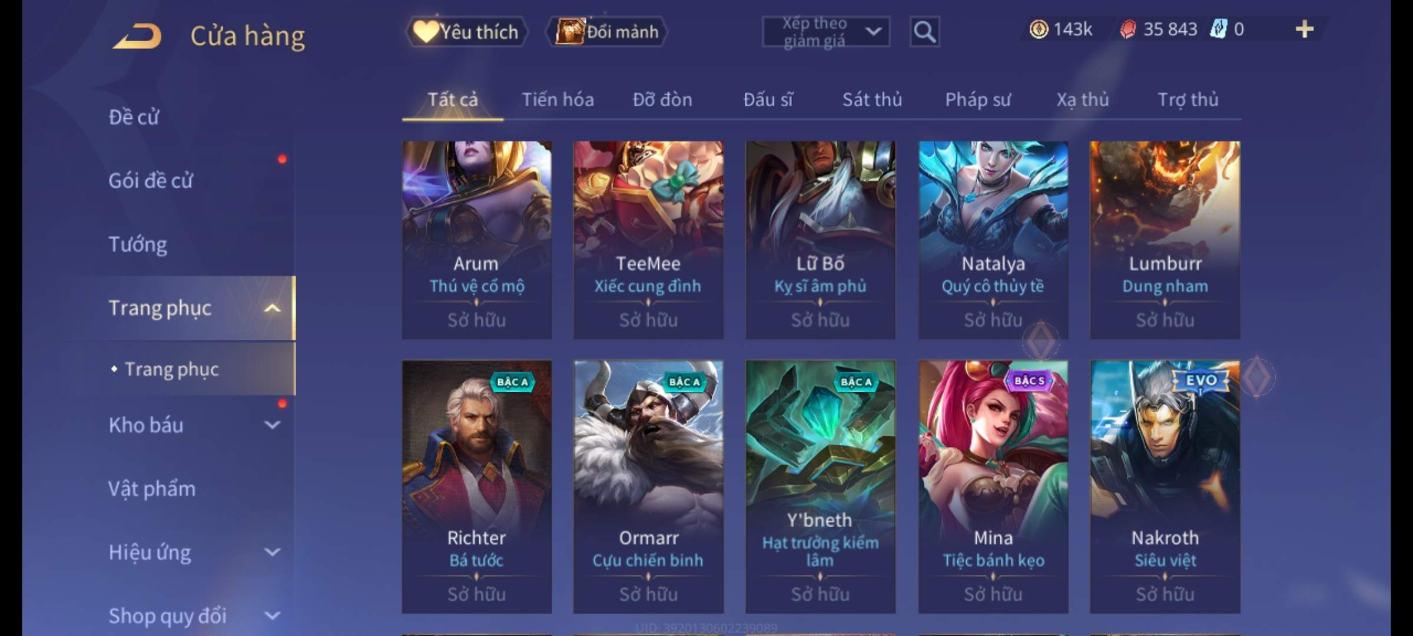Viewport: 1413px width, 636px height.
Task: Open the Xếp theo giảm giá dropdown
Action: point(825,32)
